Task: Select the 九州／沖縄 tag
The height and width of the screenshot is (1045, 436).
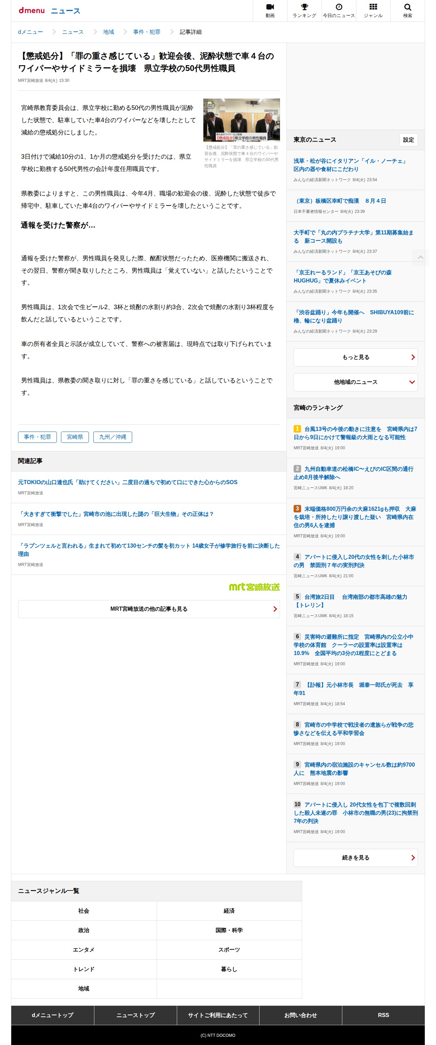Action: coord(113,437)
